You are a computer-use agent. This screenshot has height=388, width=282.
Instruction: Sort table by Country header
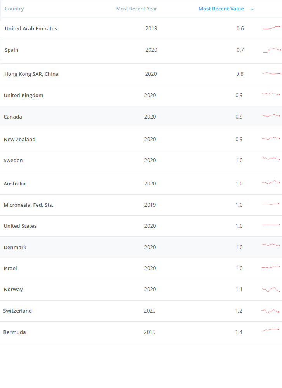(x=14, y=9)
